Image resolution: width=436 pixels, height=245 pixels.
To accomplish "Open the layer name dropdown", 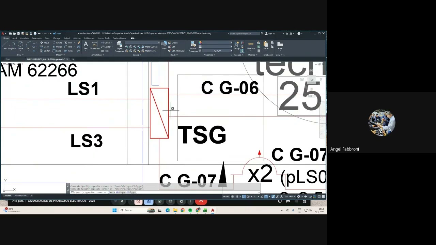I will 142,43.
